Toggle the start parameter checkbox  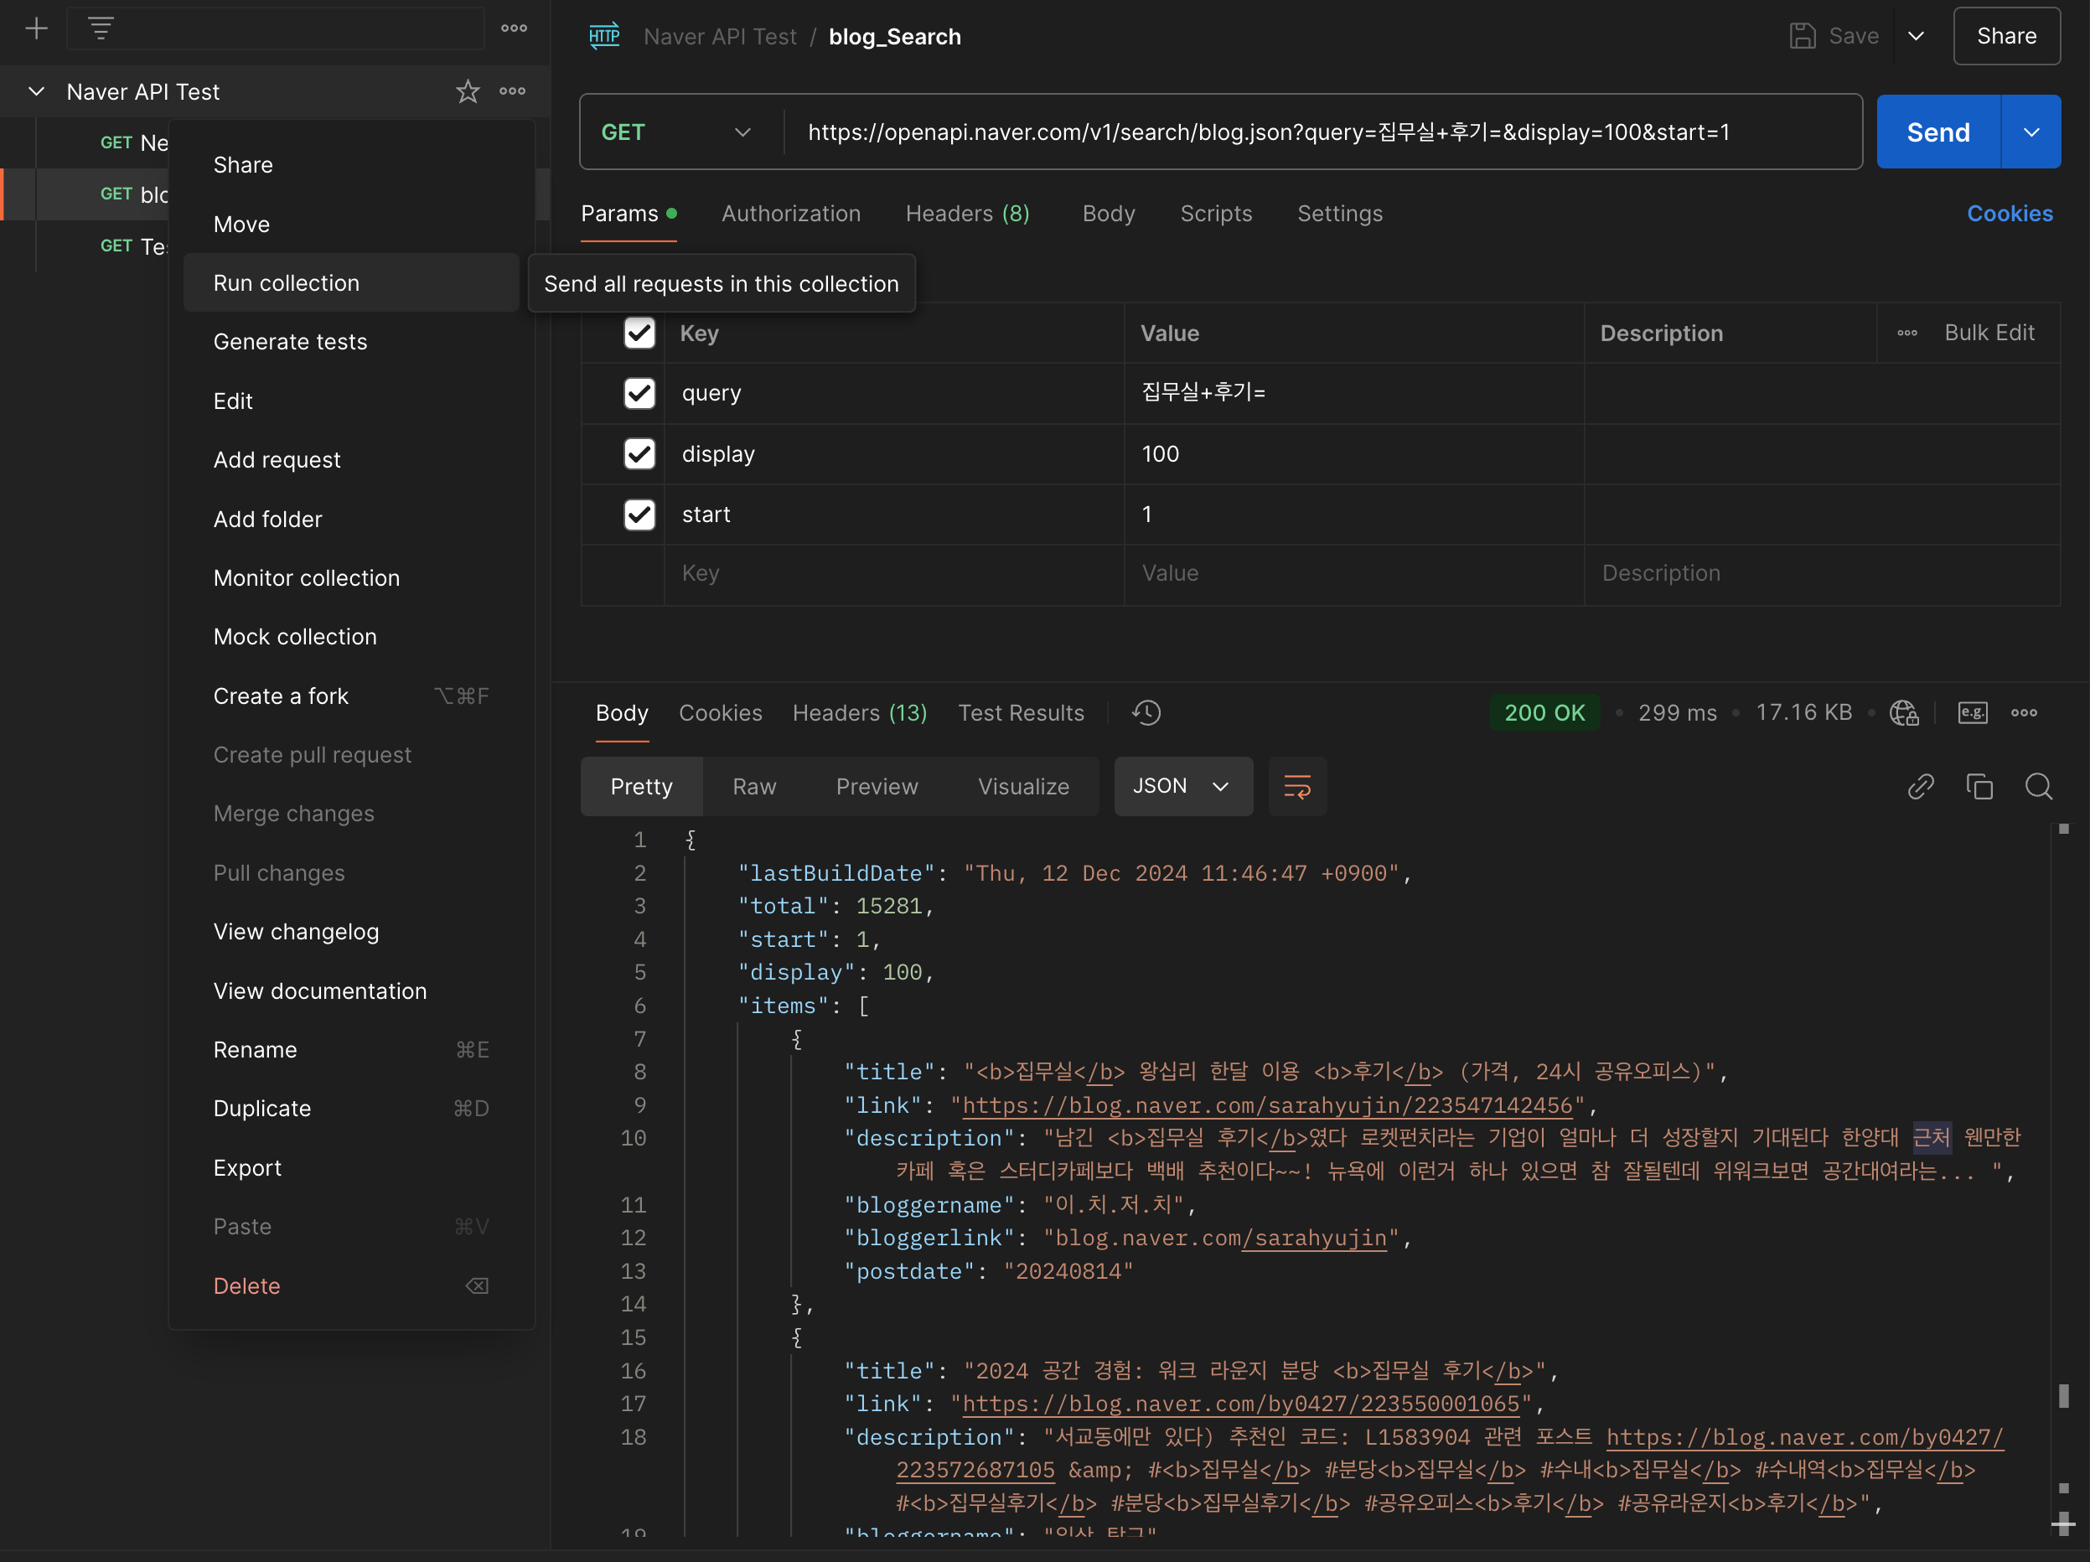tap(639, 514)
